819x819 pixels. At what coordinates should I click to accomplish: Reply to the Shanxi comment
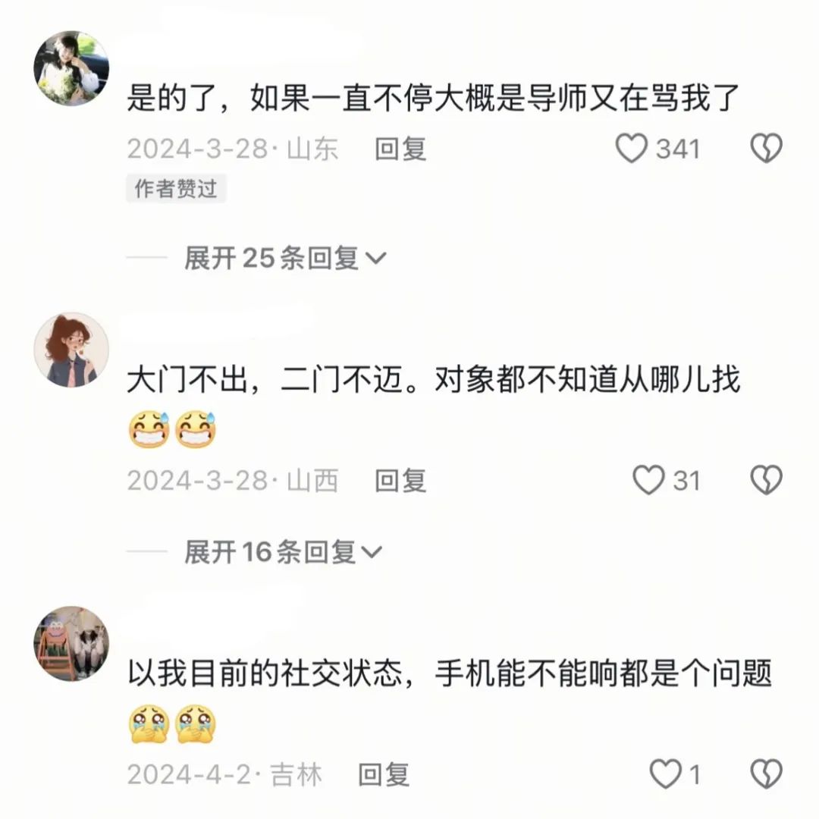pos(400,481)
